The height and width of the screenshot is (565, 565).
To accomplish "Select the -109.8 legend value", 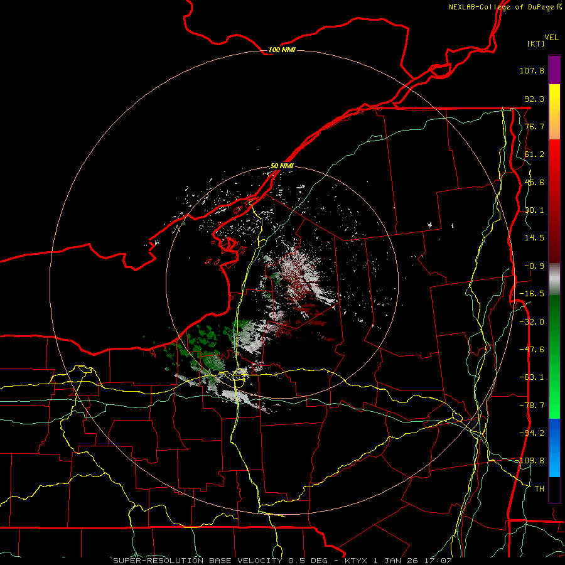I will point(532,461).
